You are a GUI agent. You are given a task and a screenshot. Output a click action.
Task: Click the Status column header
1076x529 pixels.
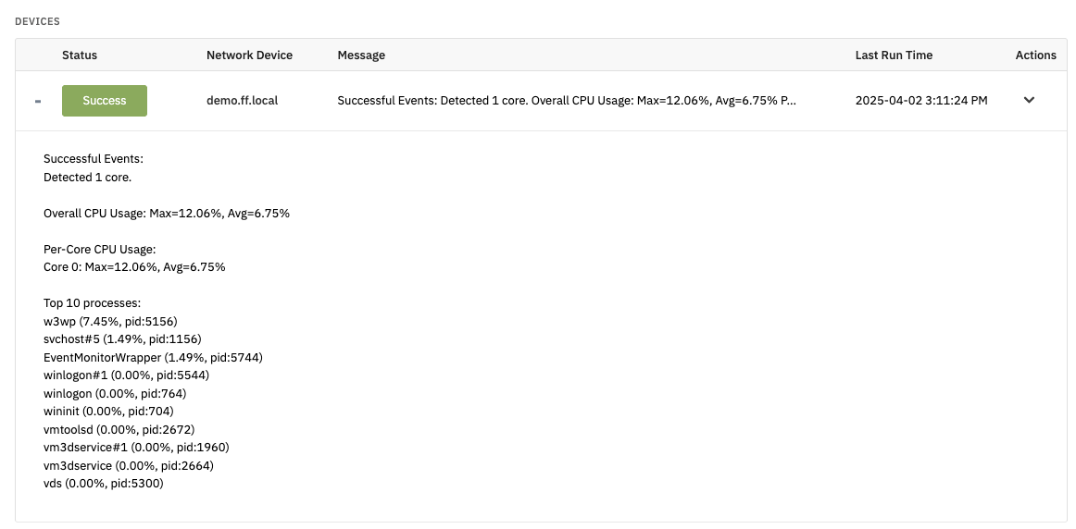[80, 55]
